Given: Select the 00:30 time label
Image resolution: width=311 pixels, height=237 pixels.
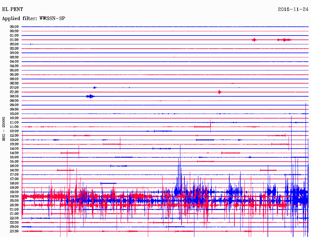Looking at the screenshot, I should (x=14, y=31).
